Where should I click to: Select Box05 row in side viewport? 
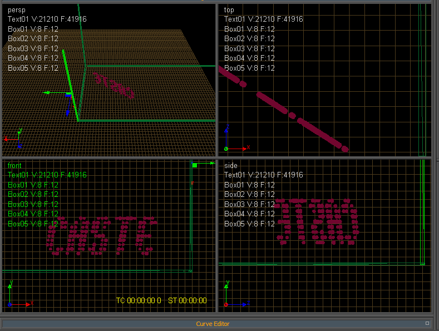(249, 224)
